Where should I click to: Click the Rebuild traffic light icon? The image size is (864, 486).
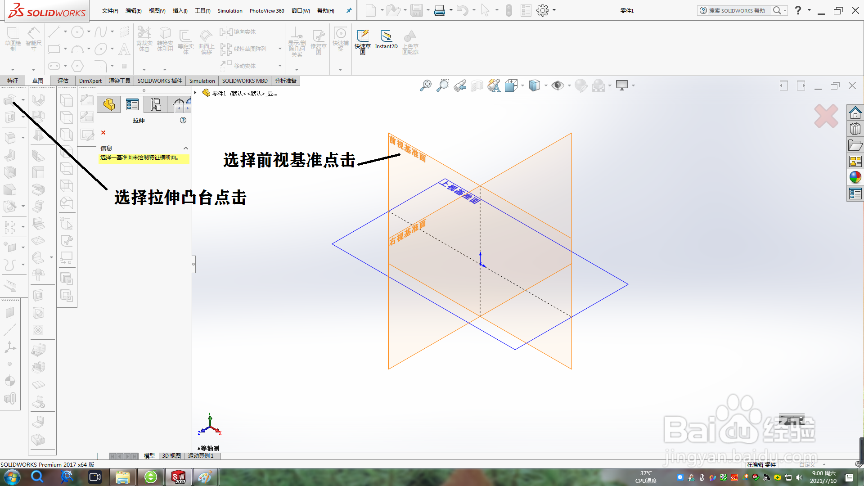click(x=509, y=10)
